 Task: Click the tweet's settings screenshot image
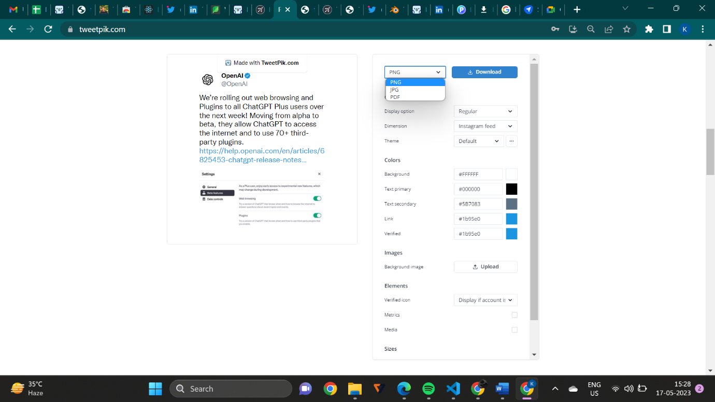coord(262,198)
